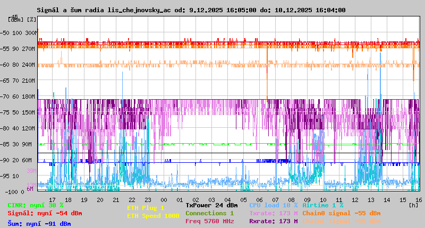Select the red Signál legend label
This screenshot has width=425, height=228.
coord(45,213)
